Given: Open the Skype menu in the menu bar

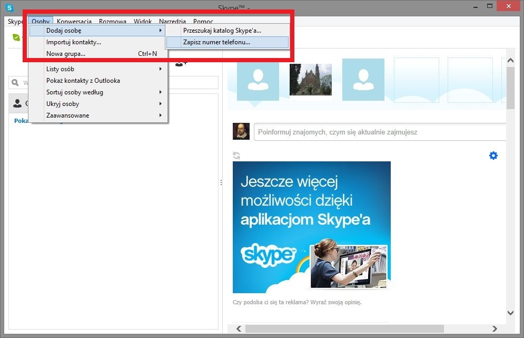Looking at the screenshot, I should (x=15, y=22).
